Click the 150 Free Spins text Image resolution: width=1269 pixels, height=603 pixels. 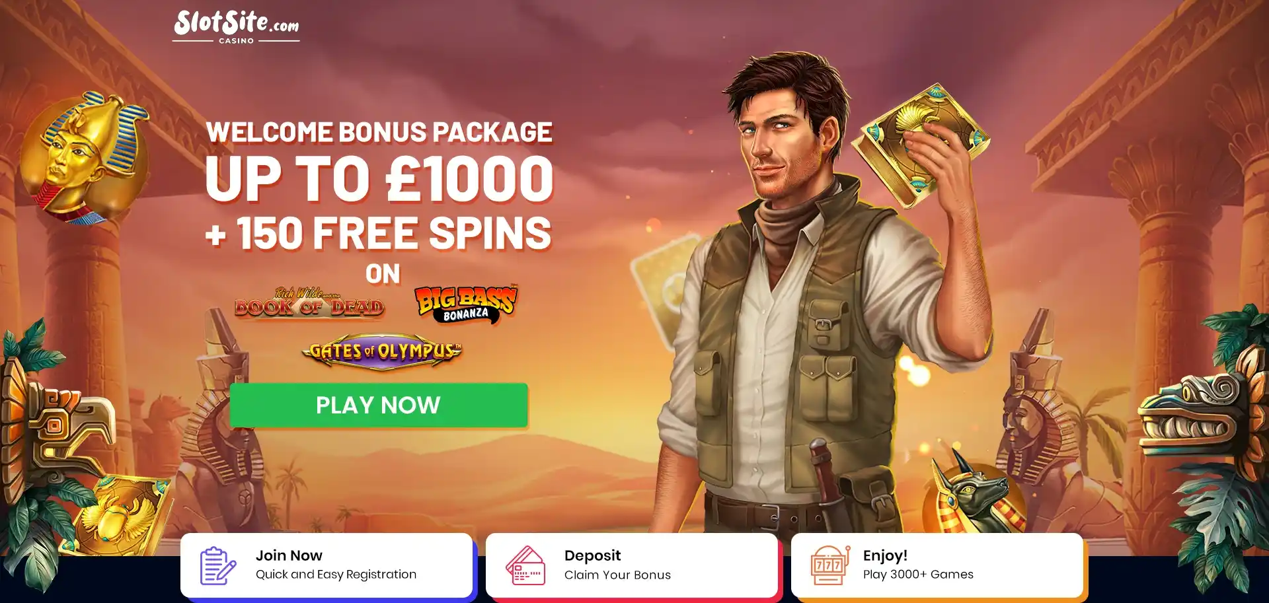pyautogui.click(x=379, y=233)
